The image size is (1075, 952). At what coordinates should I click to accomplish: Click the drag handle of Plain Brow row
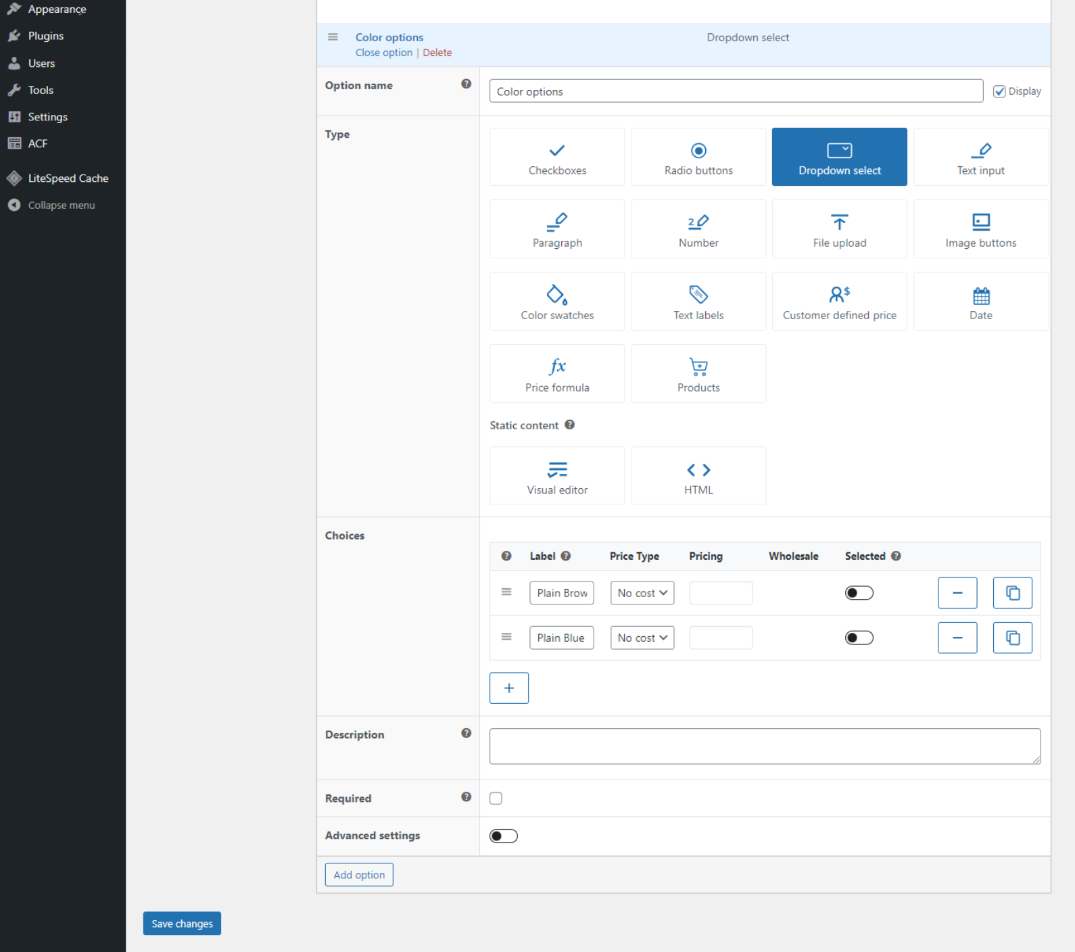[506, 592]
